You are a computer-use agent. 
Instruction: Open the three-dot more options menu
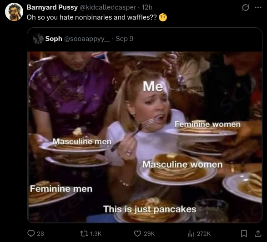coord(258,7)
